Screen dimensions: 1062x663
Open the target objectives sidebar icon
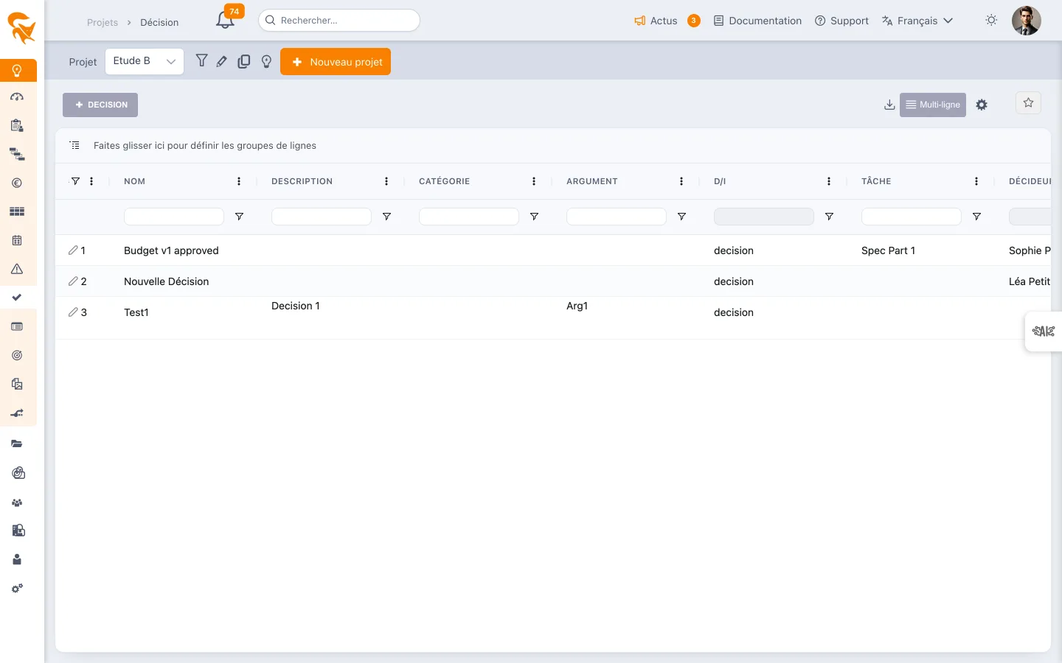click(x=17, y=355)
